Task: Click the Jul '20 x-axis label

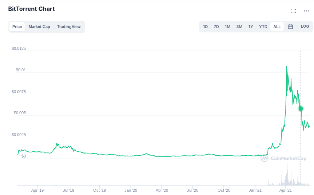Action: coord(192,190)
